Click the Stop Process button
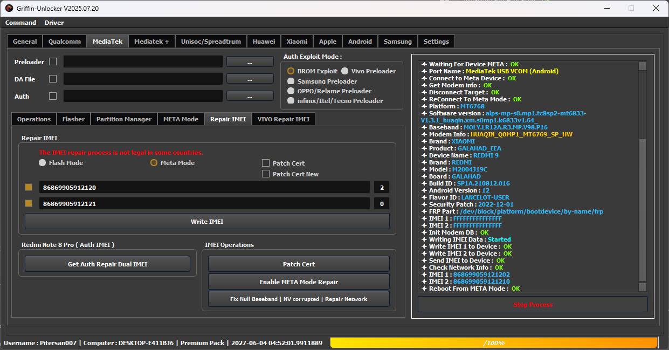The image size is (669, 350). pyautogui.click(x=533, y=305)
